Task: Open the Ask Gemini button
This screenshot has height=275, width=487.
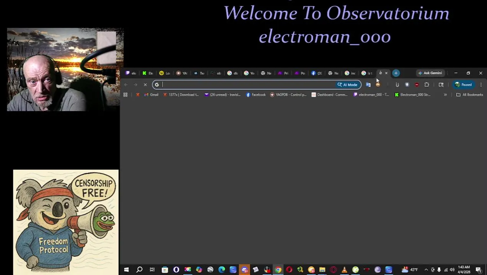Action: pyautogui.click(x=430, y=73)
